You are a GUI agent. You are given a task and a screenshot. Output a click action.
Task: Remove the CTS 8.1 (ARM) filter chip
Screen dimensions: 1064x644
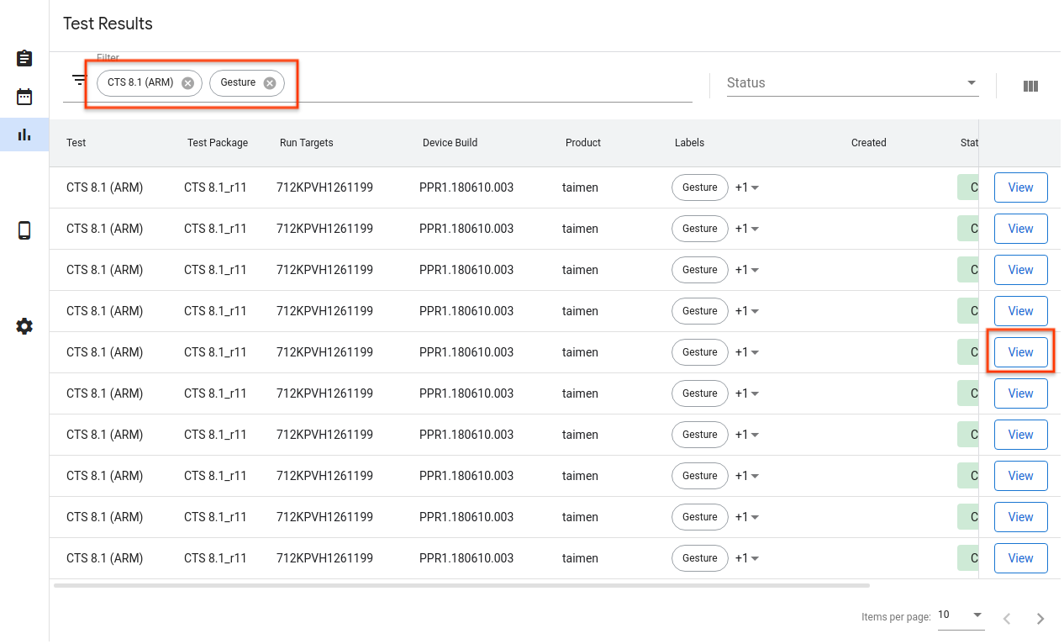(x=187, y=83)
